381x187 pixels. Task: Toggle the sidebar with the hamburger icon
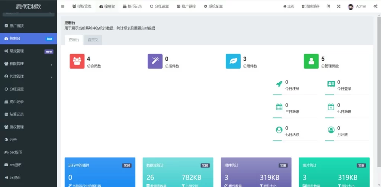(x=63, y=6)
